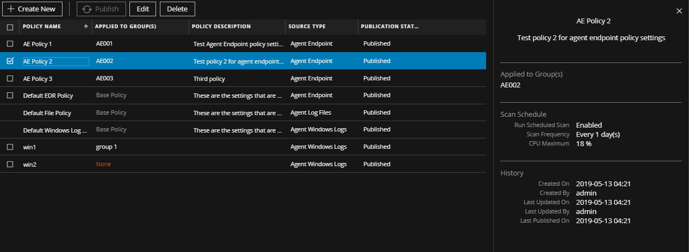696x252 pixels.
Task: Sort by Source Type column header
Action: coord(307,27)
